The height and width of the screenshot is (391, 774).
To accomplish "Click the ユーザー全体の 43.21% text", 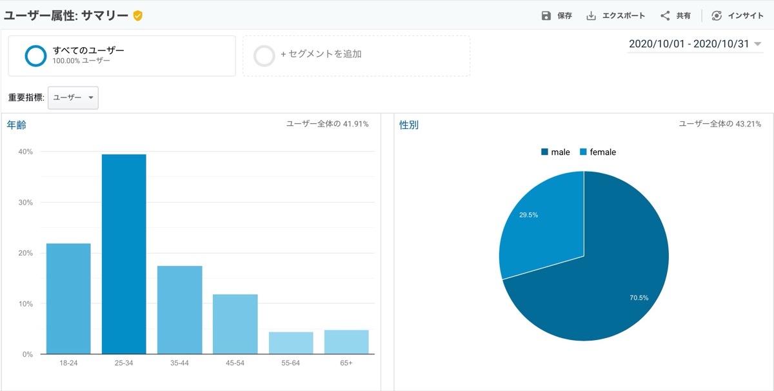I will (x=720, y=124).
